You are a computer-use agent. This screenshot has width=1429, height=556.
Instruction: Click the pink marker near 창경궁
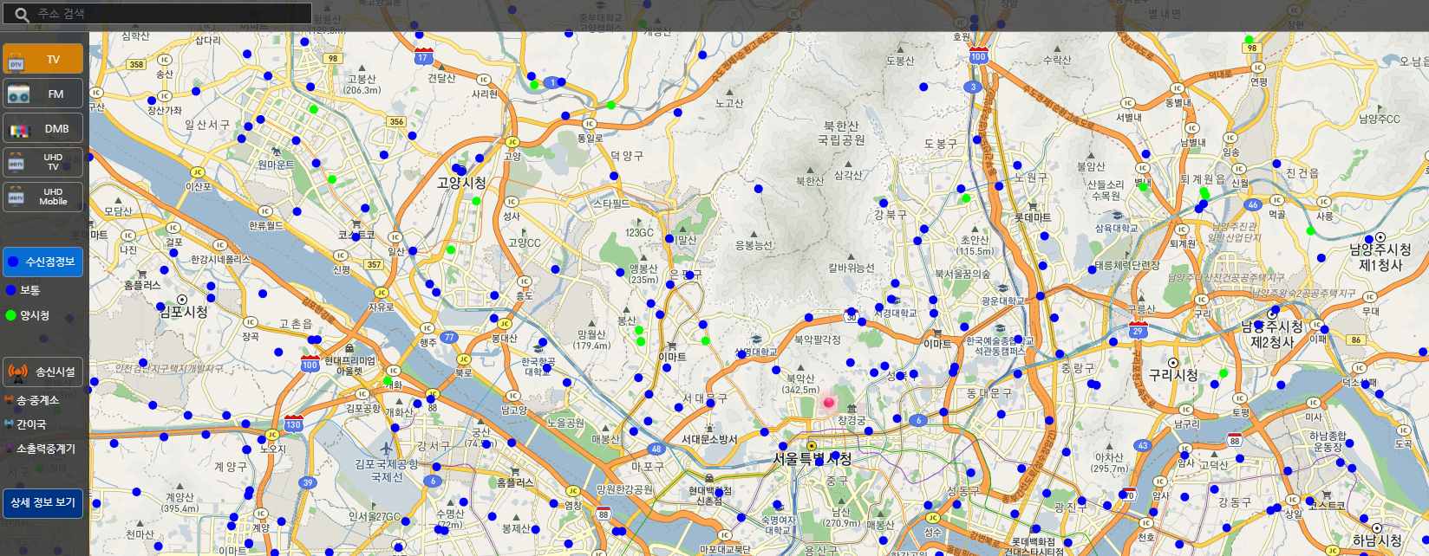[x=828, y=403]
